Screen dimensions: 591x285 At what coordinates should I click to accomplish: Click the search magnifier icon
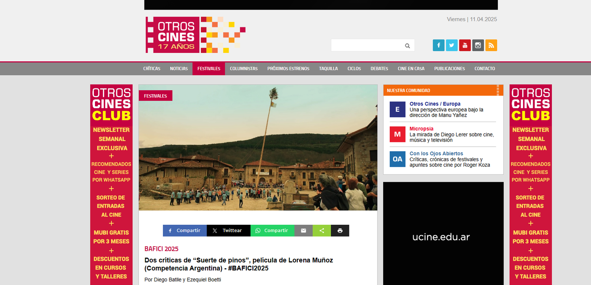[x=407, y=46]
